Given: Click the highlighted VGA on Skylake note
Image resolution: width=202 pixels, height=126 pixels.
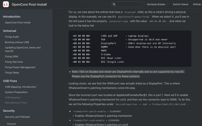Looking at the screenshot, I should pos(128,74).
